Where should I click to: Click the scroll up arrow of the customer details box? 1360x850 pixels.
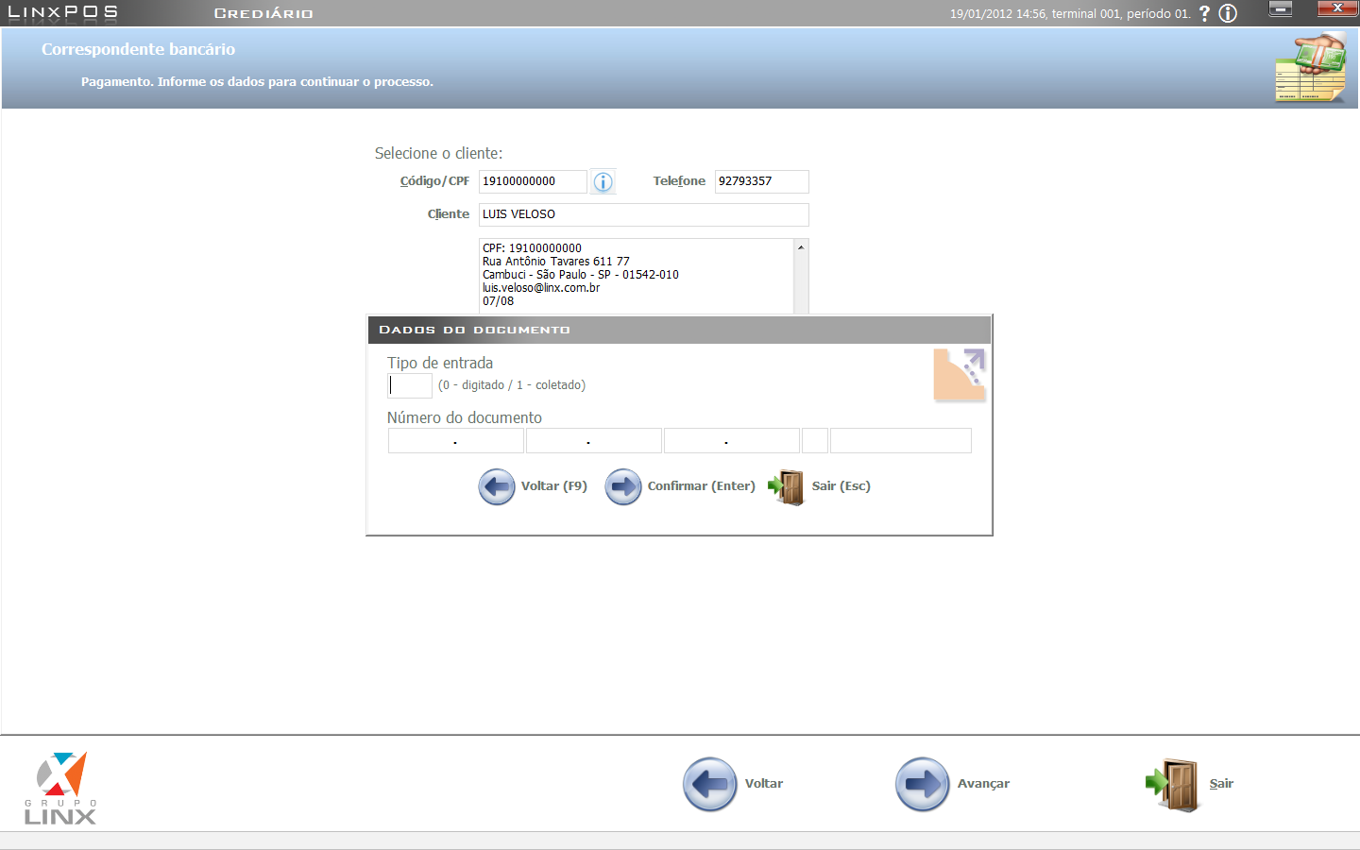[801, 247]
